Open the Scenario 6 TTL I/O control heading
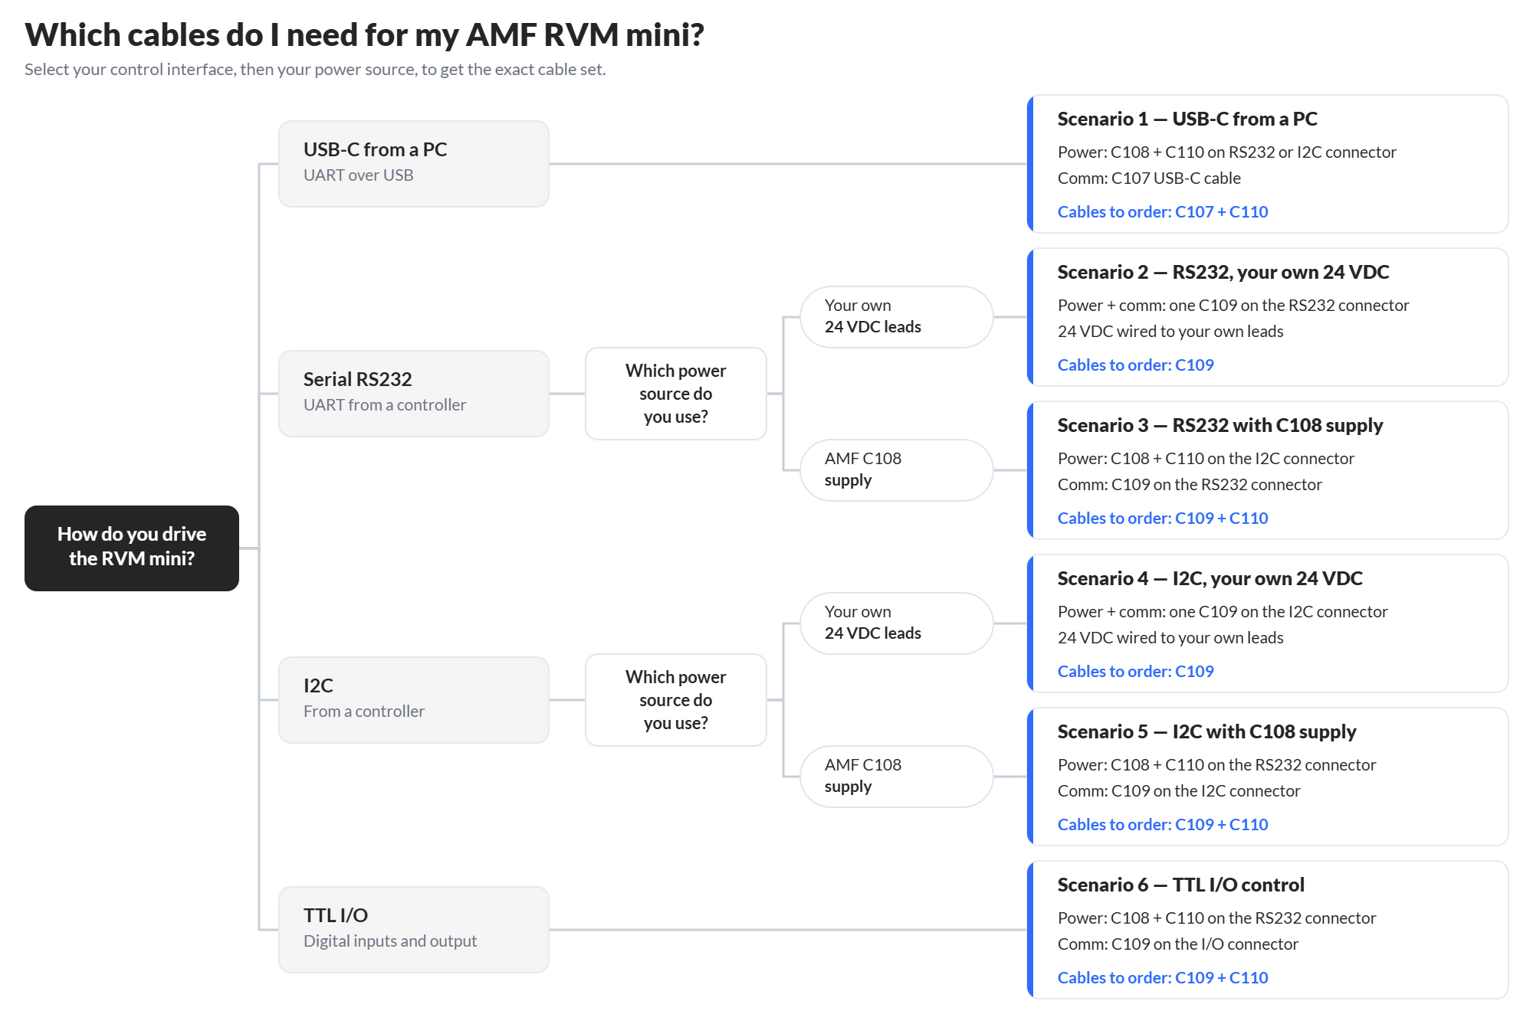1533x1011 pixels. (x=1181, y=885)
